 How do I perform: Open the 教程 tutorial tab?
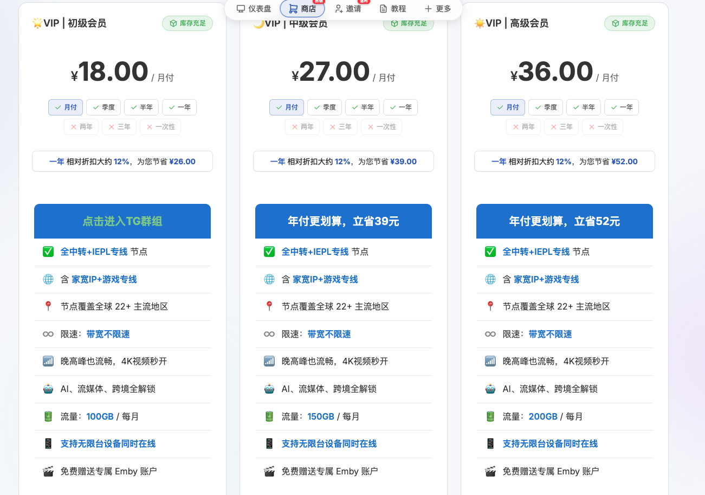(x=393, y=9)
